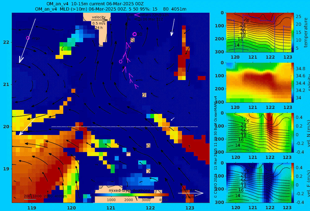Viewport: 310px width, 211px height.
Task: Click the '14' contour label in eastward velocity panel
Action: 237,195
